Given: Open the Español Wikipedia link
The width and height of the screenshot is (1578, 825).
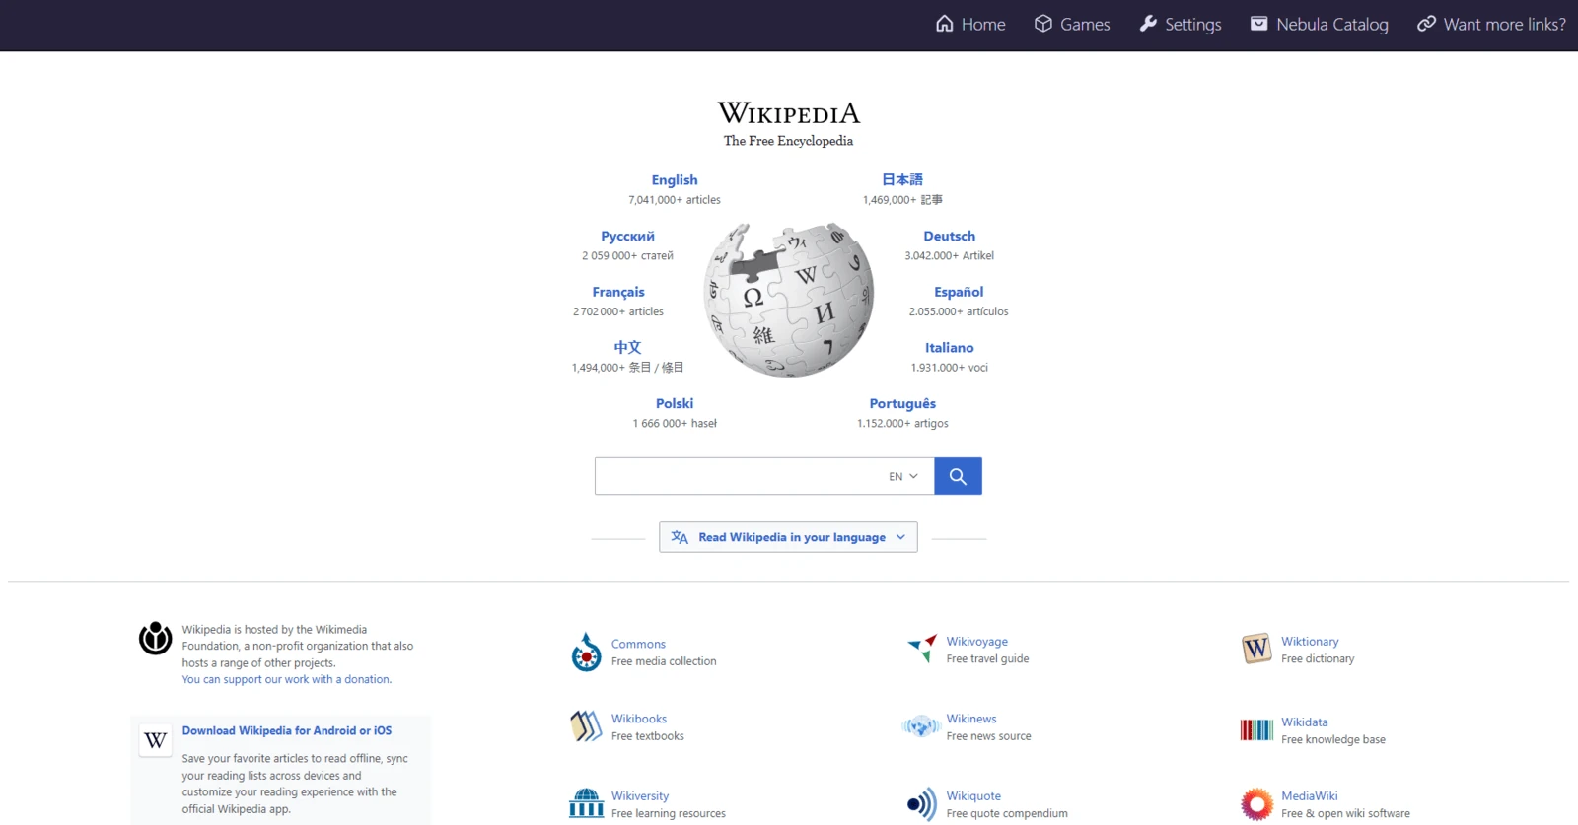Looking at the screenshot, I should [x=959, y=292].
